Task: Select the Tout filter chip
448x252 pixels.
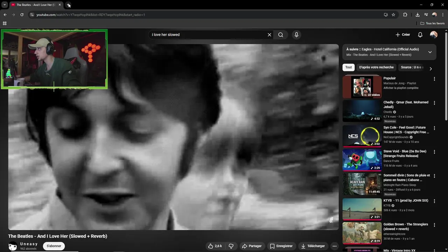Action: 349,67
